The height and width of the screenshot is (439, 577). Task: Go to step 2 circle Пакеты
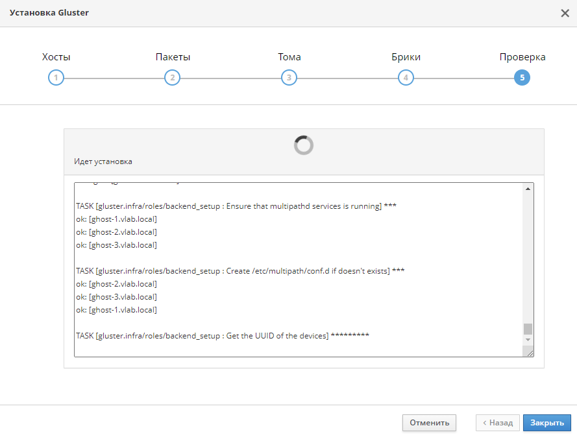[x=172, y=78]
